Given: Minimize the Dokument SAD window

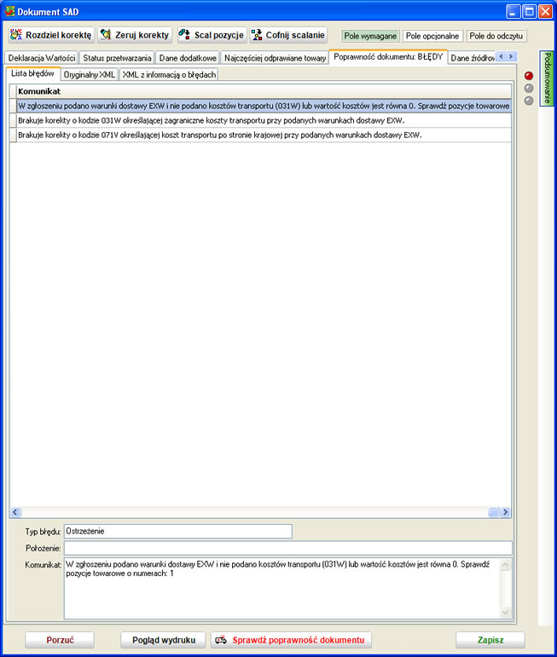Looking at the screenshot, I should (513, 11).
